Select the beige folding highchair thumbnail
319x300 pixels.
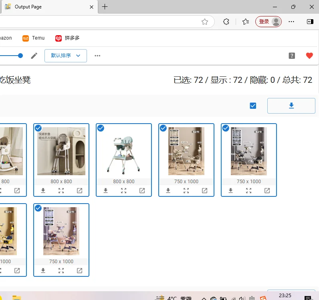[x=61, y=151]
